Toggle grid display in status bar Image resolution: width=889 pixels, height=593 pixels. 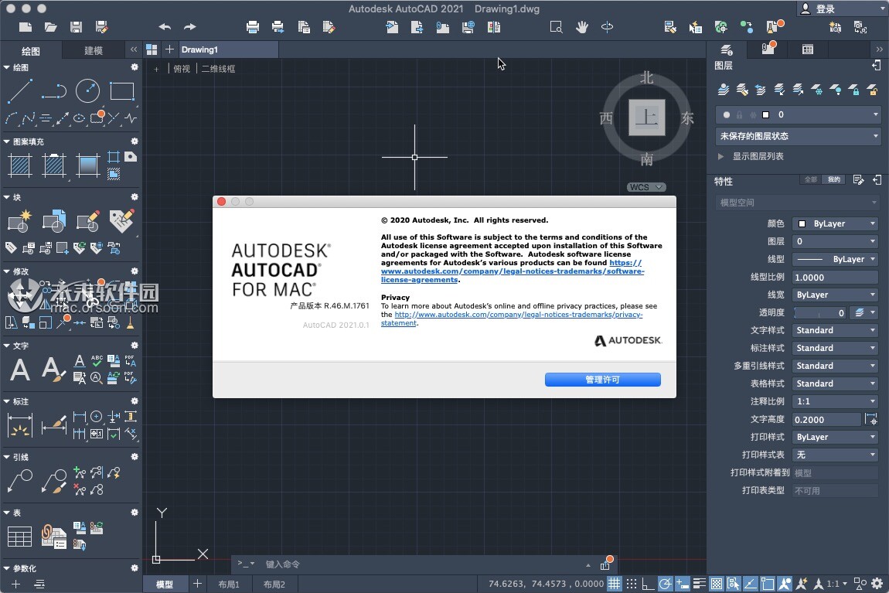(614, 584)
